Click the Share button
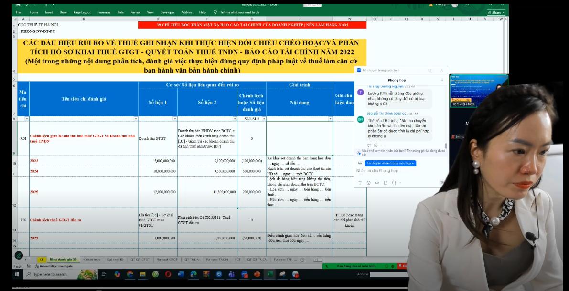This screenshot has width=569, height=291. click(496, 12)
